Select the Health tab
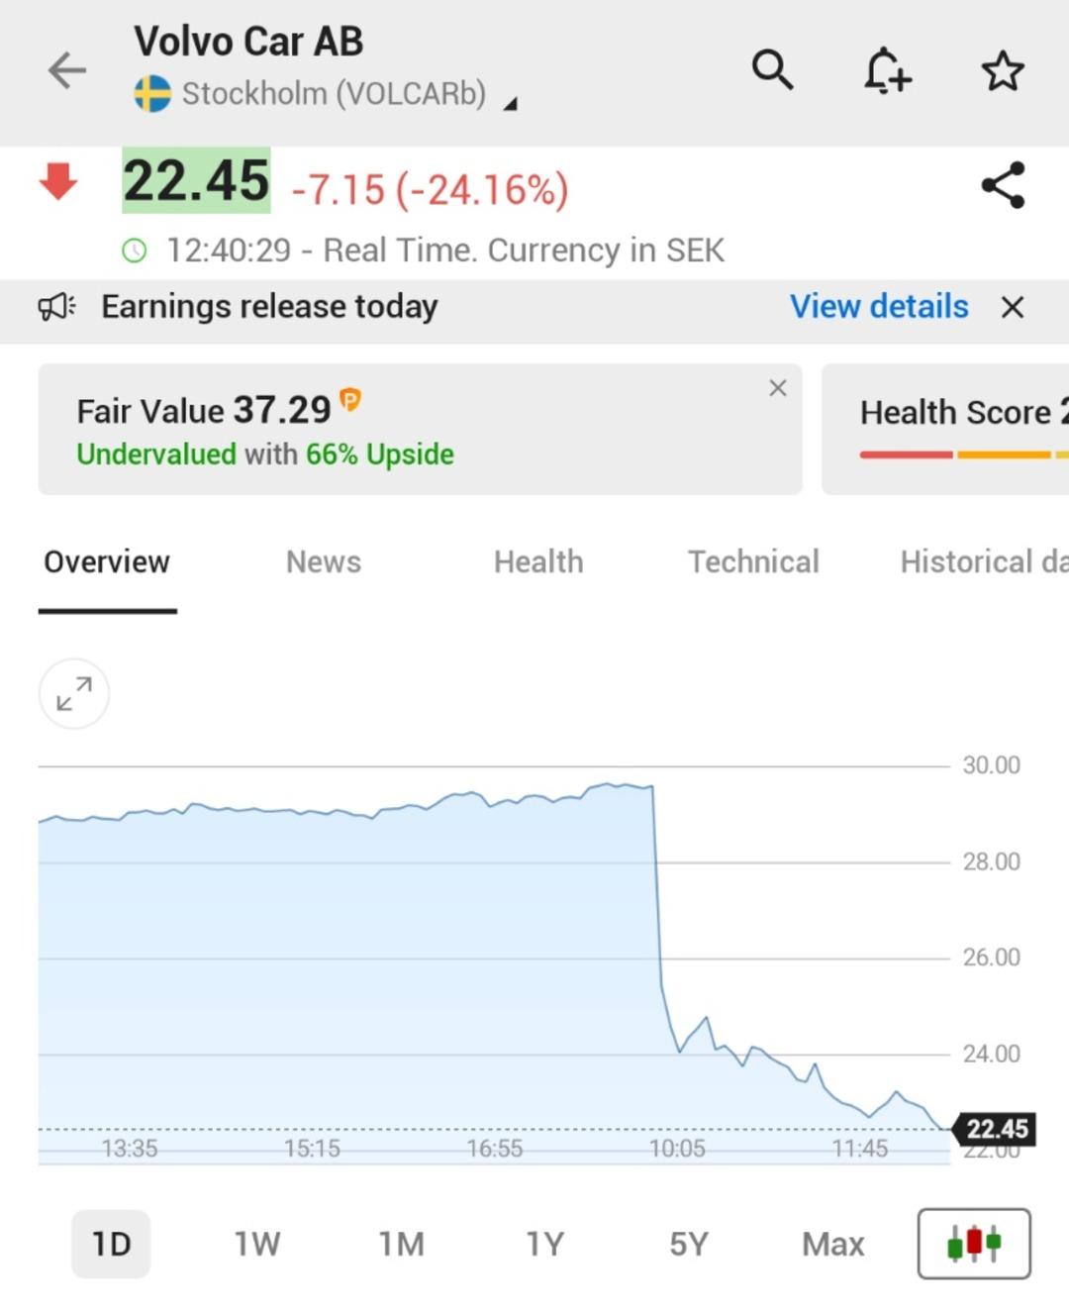Image resolution: width=1069 pixels, height=1313 pixels. pos(538,561)
